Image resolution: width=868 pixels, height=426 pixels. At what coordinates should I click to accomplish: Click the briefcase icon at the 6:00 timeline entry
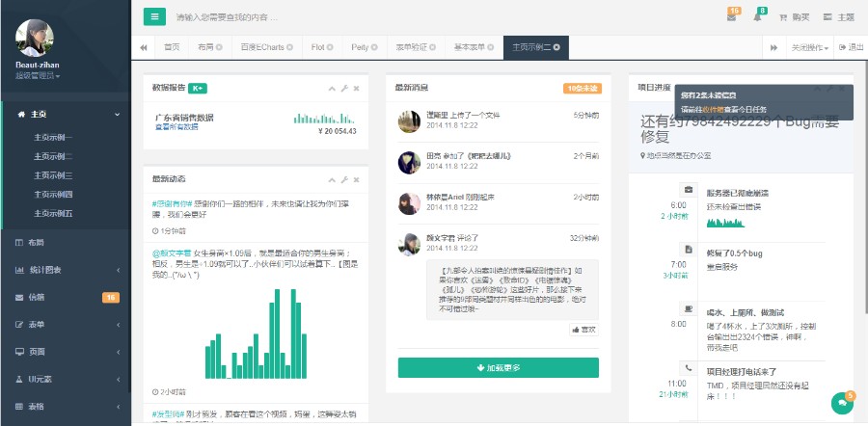pos(689,190)
